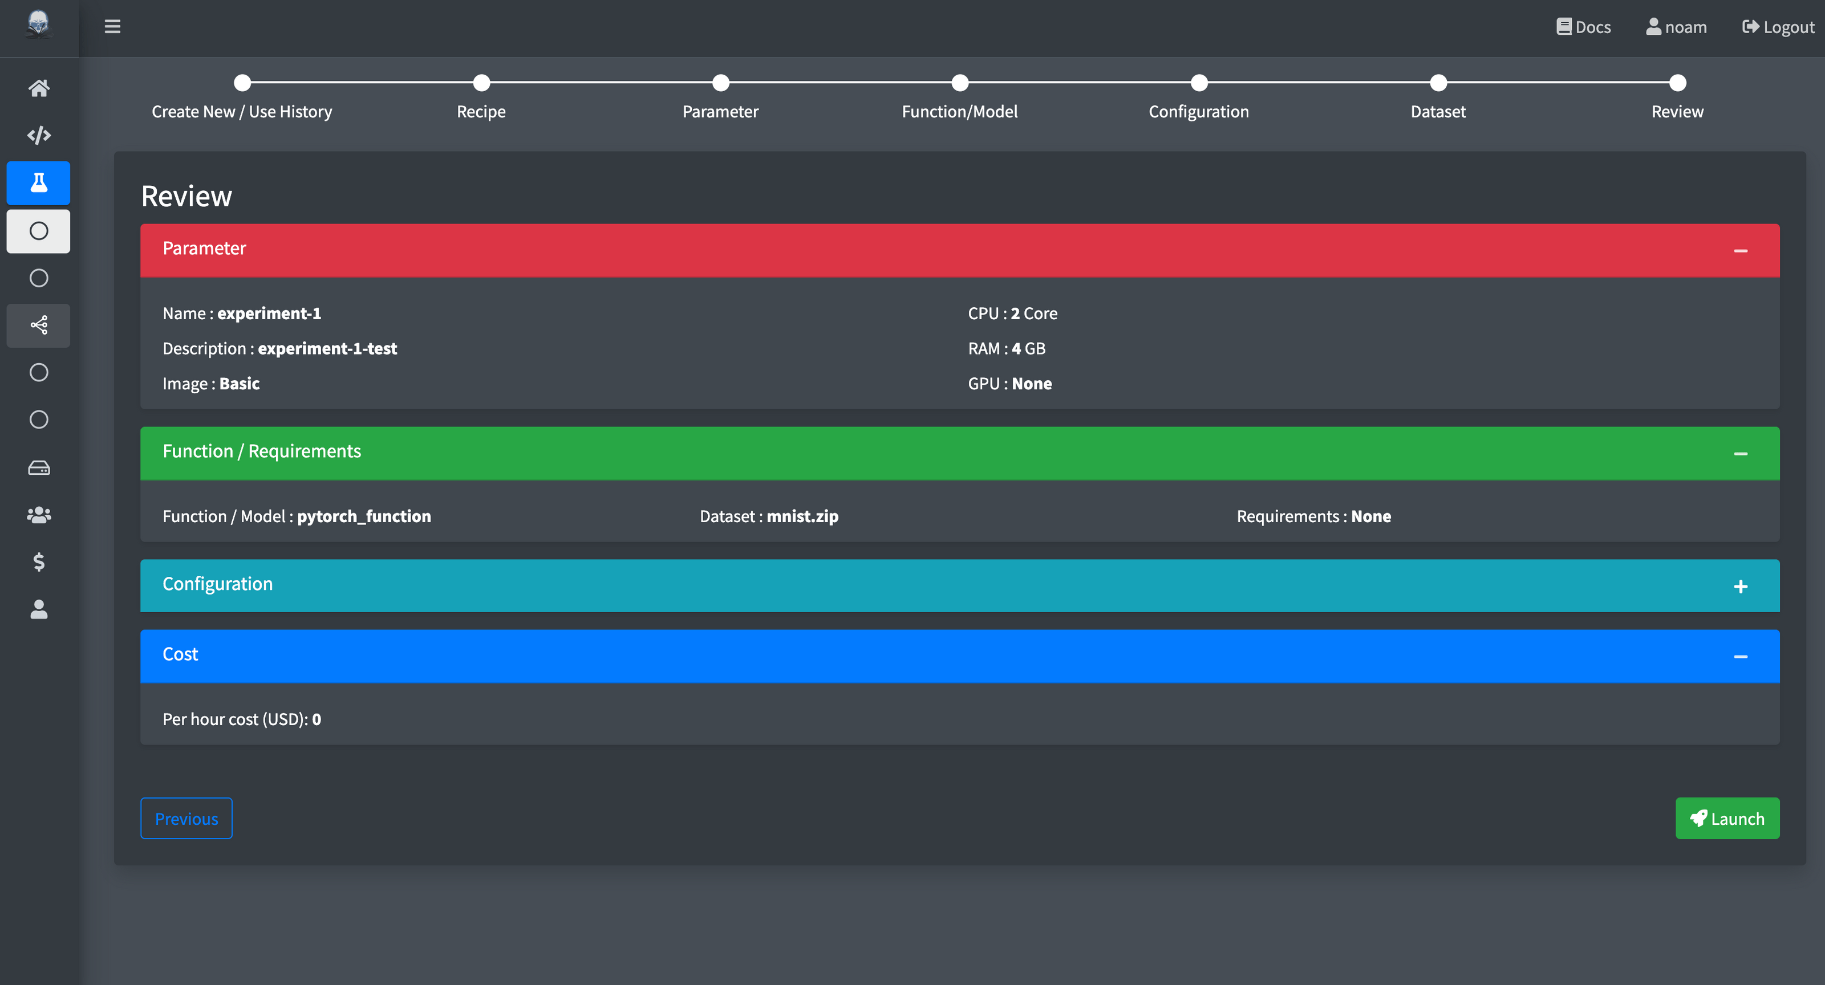Viewport: 1825px width, 985px height.
Task: Click the share nodes sidebar icon
Action: click(39, 325)
